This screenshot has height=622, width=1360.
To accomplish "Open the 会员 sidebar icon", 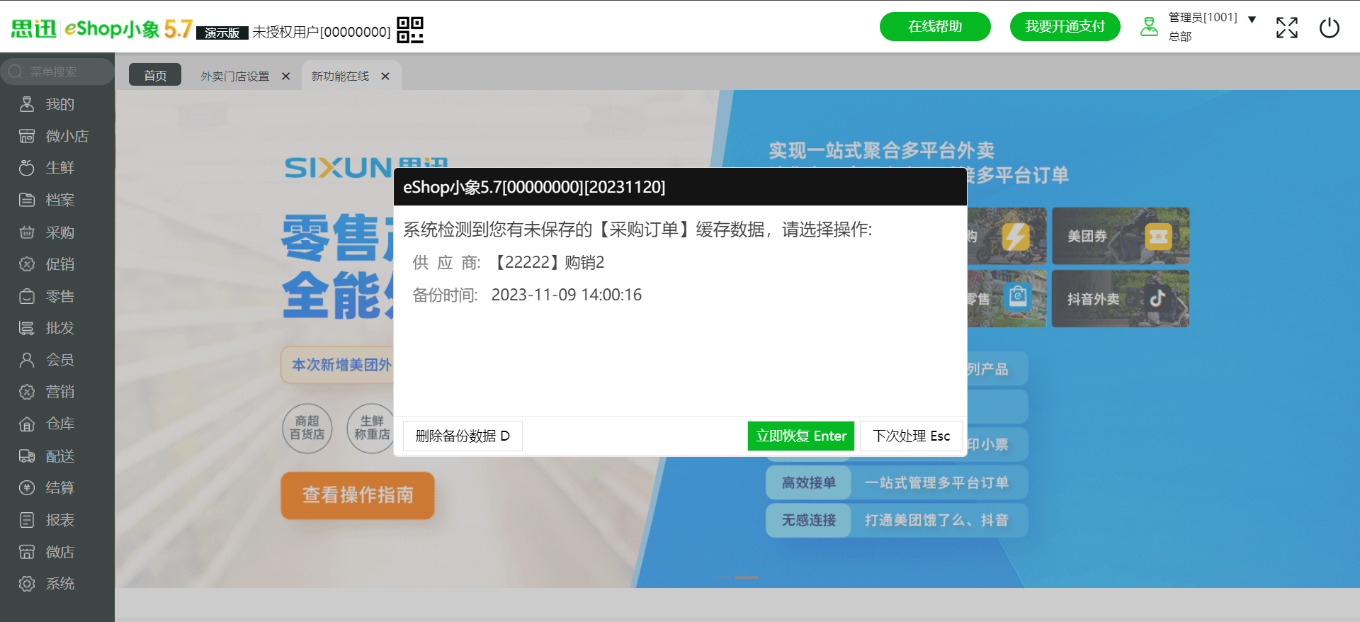I will point(27,360).
